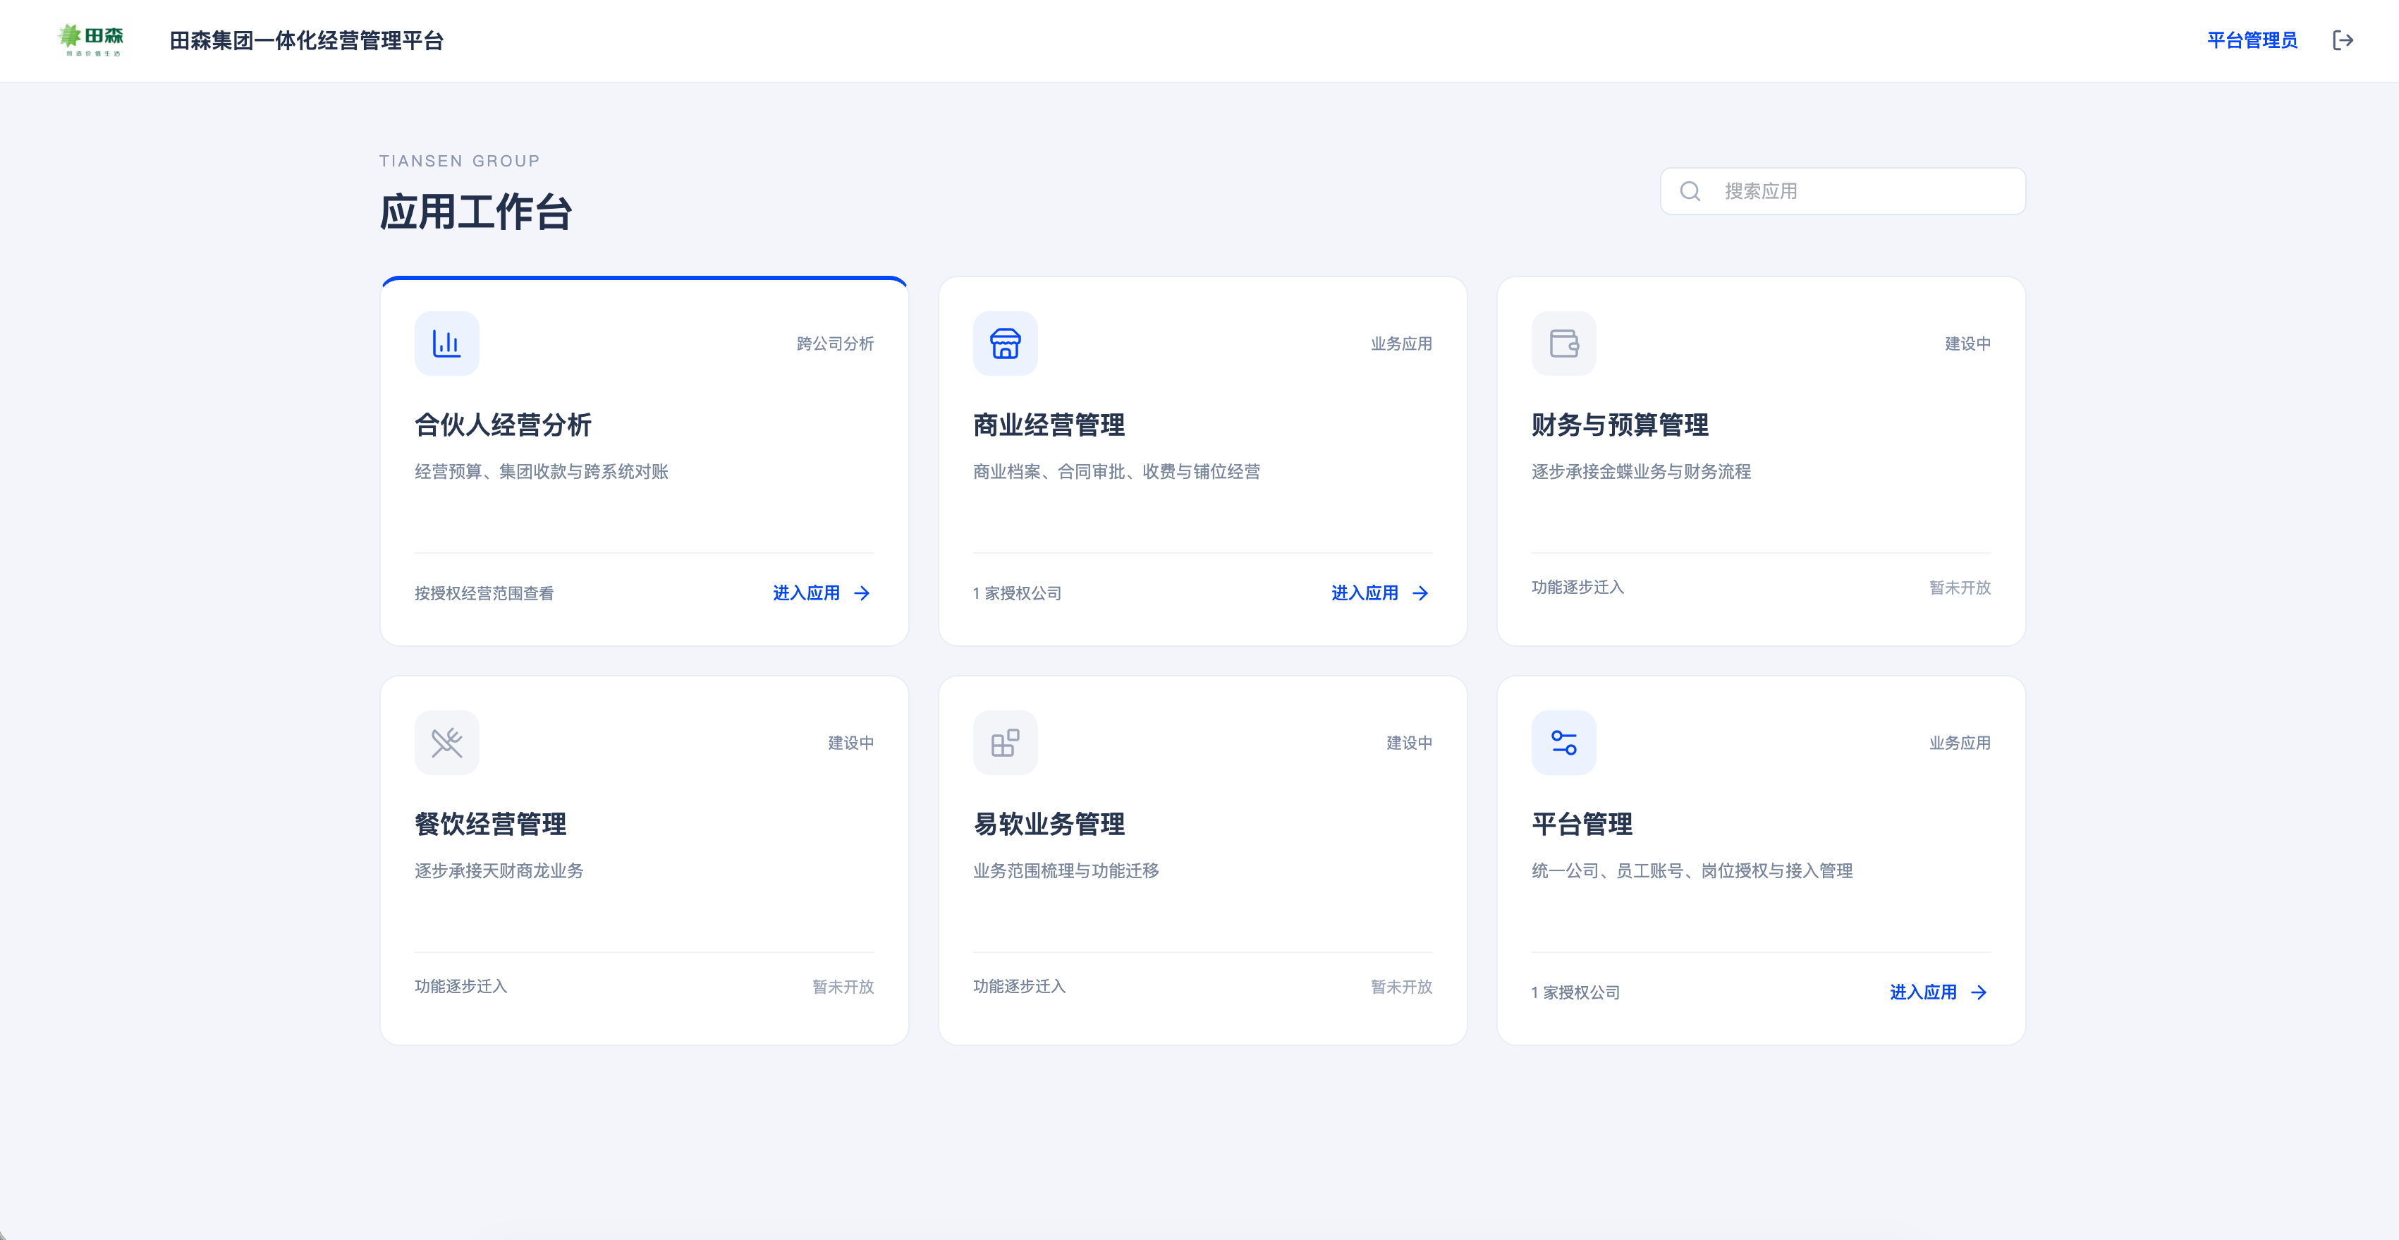The height and width of the screenshot is (1240, 2399).
Task: Click the 业务应用 tag on 商业经营管理 card
Action: point(1400,344)
